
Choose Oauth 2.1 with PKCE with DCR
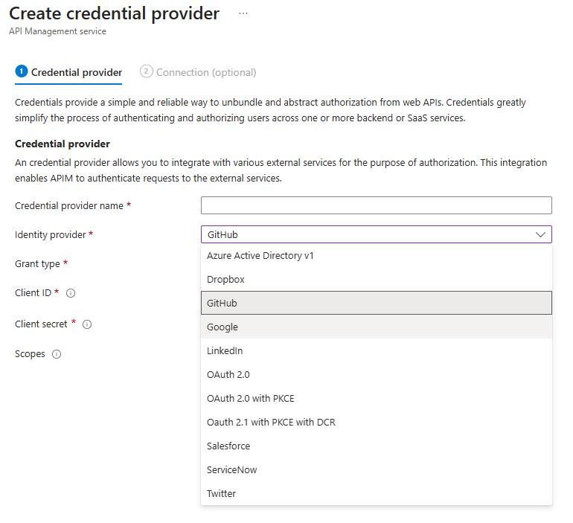[x=271, y=423]
